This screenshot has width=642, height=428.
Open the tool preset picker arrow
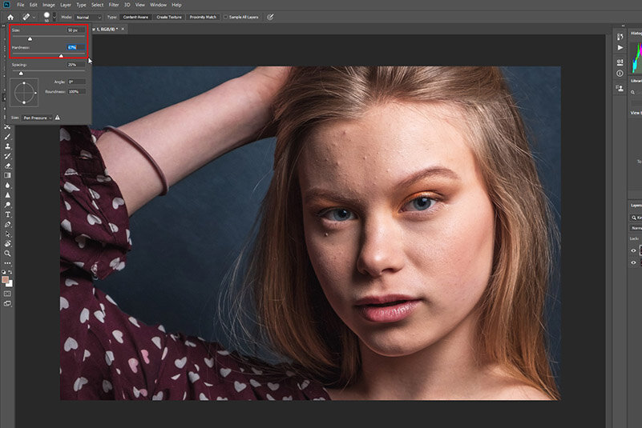pos(34,17)
